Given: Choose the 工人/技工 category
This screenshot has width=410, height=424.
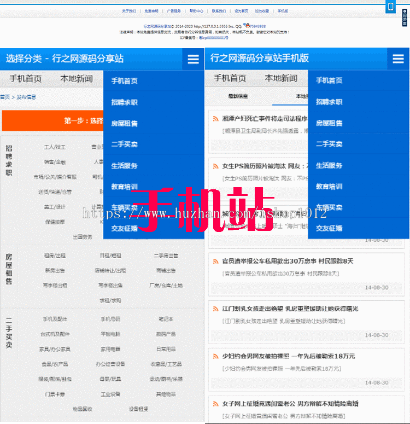Looking at the screenshot, I should click(x=55, y=147).
